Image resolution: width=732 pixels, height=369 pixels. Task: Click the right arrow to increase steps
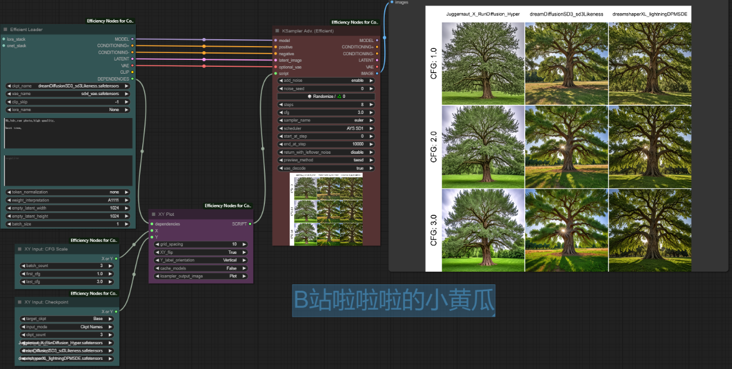[372, 105]
